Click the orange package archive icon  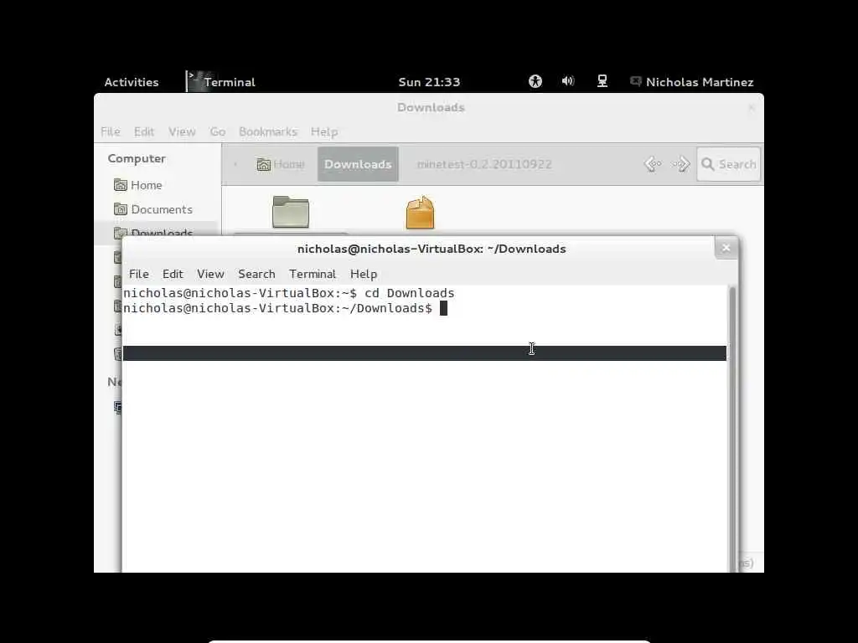pos(421,212)
